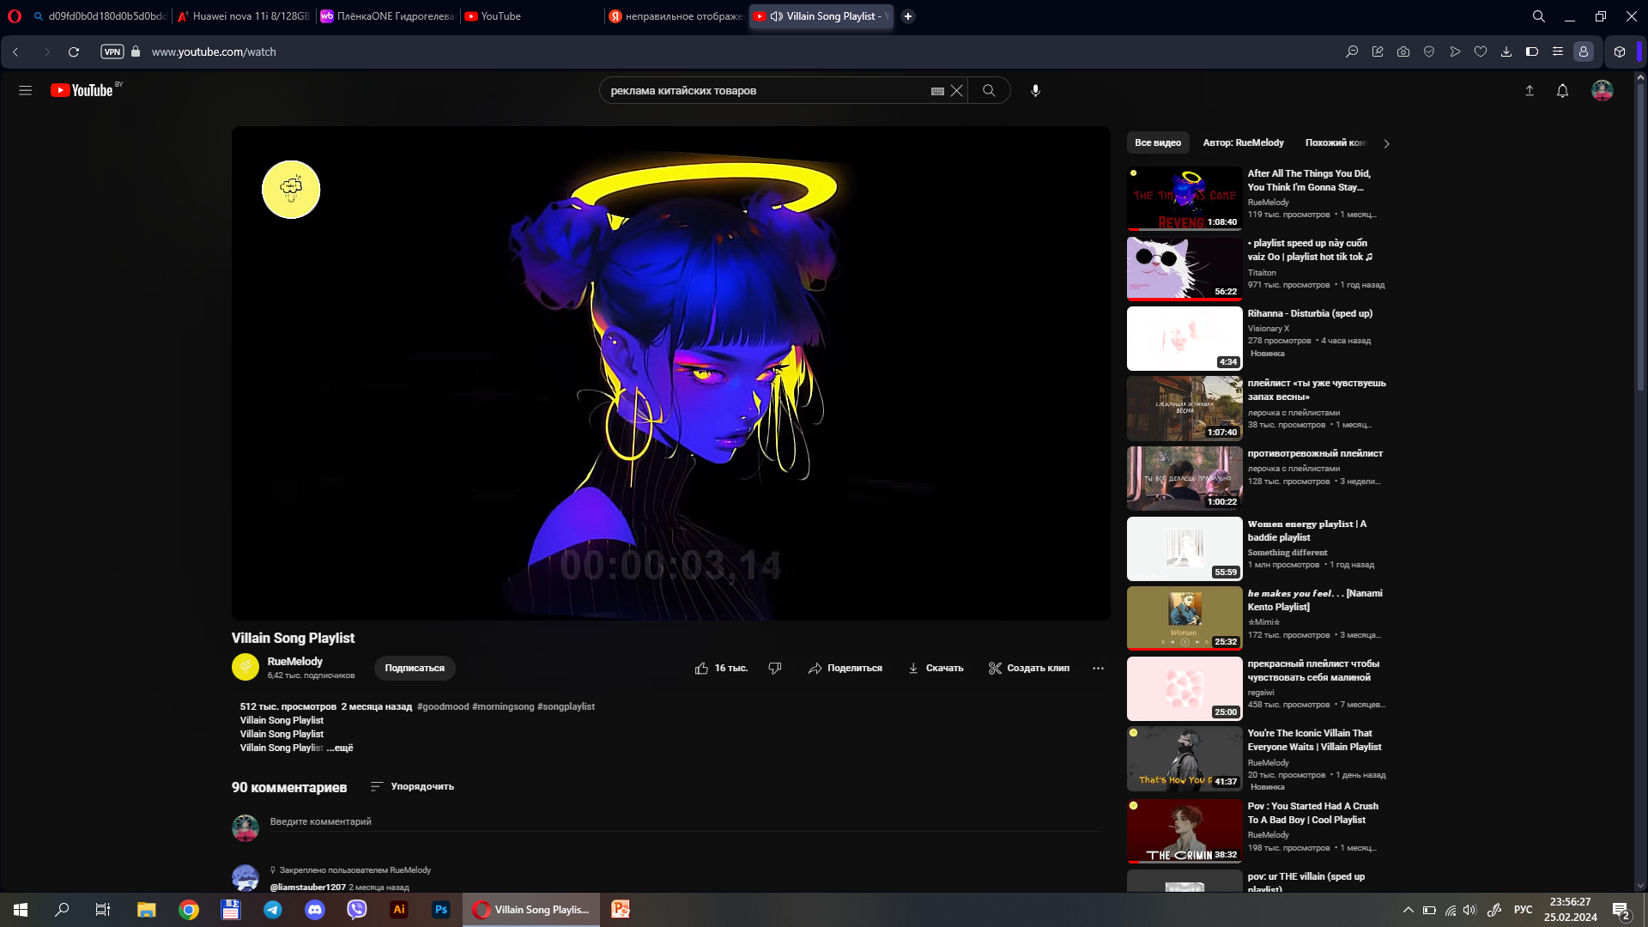Screen dimensions: 1648x927
Task: Open Opera snapshot camera icon
Action: [1403, 51]
